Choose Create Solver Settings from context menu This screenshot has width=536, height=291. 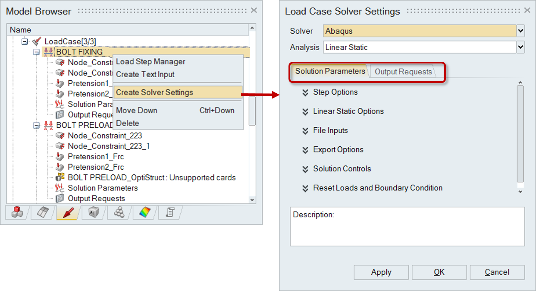178,92
